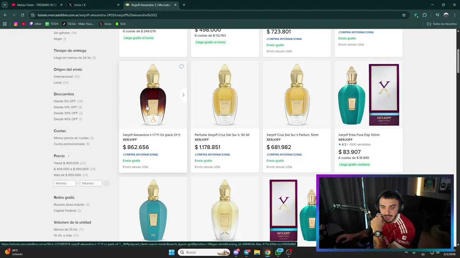Open the Windows Start menu
The height and width of the screenshot is (258, 460).
(171, 252)
